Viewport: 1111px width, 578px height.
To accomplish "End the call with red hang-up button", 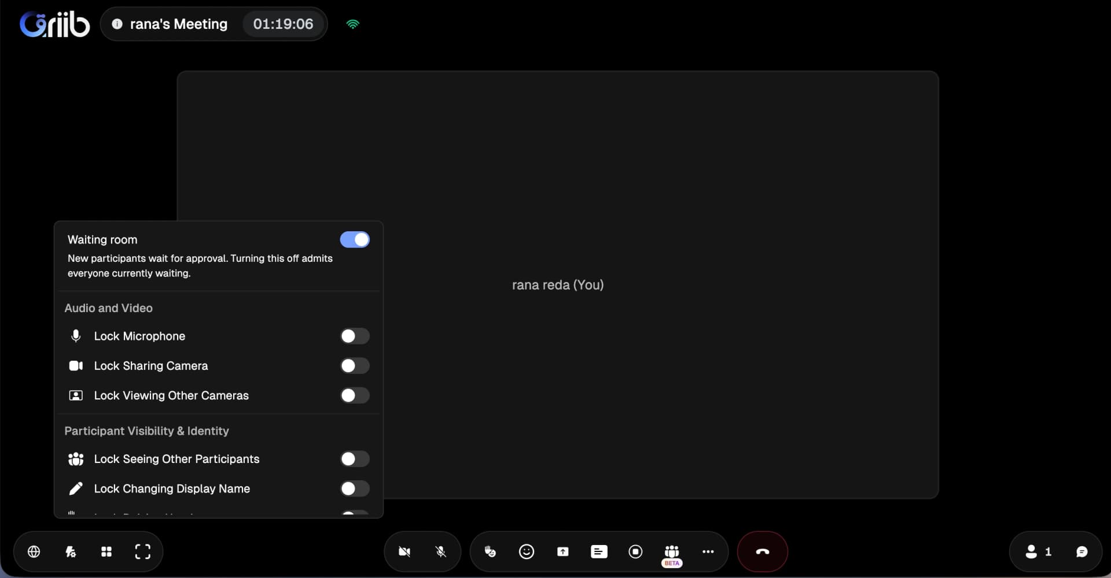I will [763, 552].
